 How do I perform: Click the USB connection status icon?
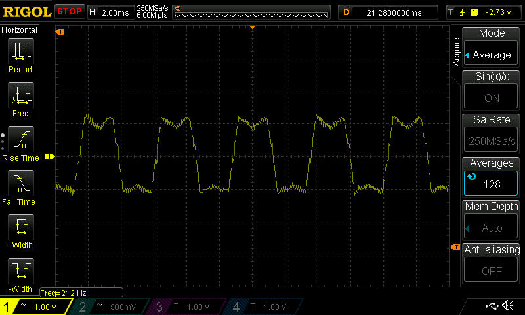coord(490,306)
